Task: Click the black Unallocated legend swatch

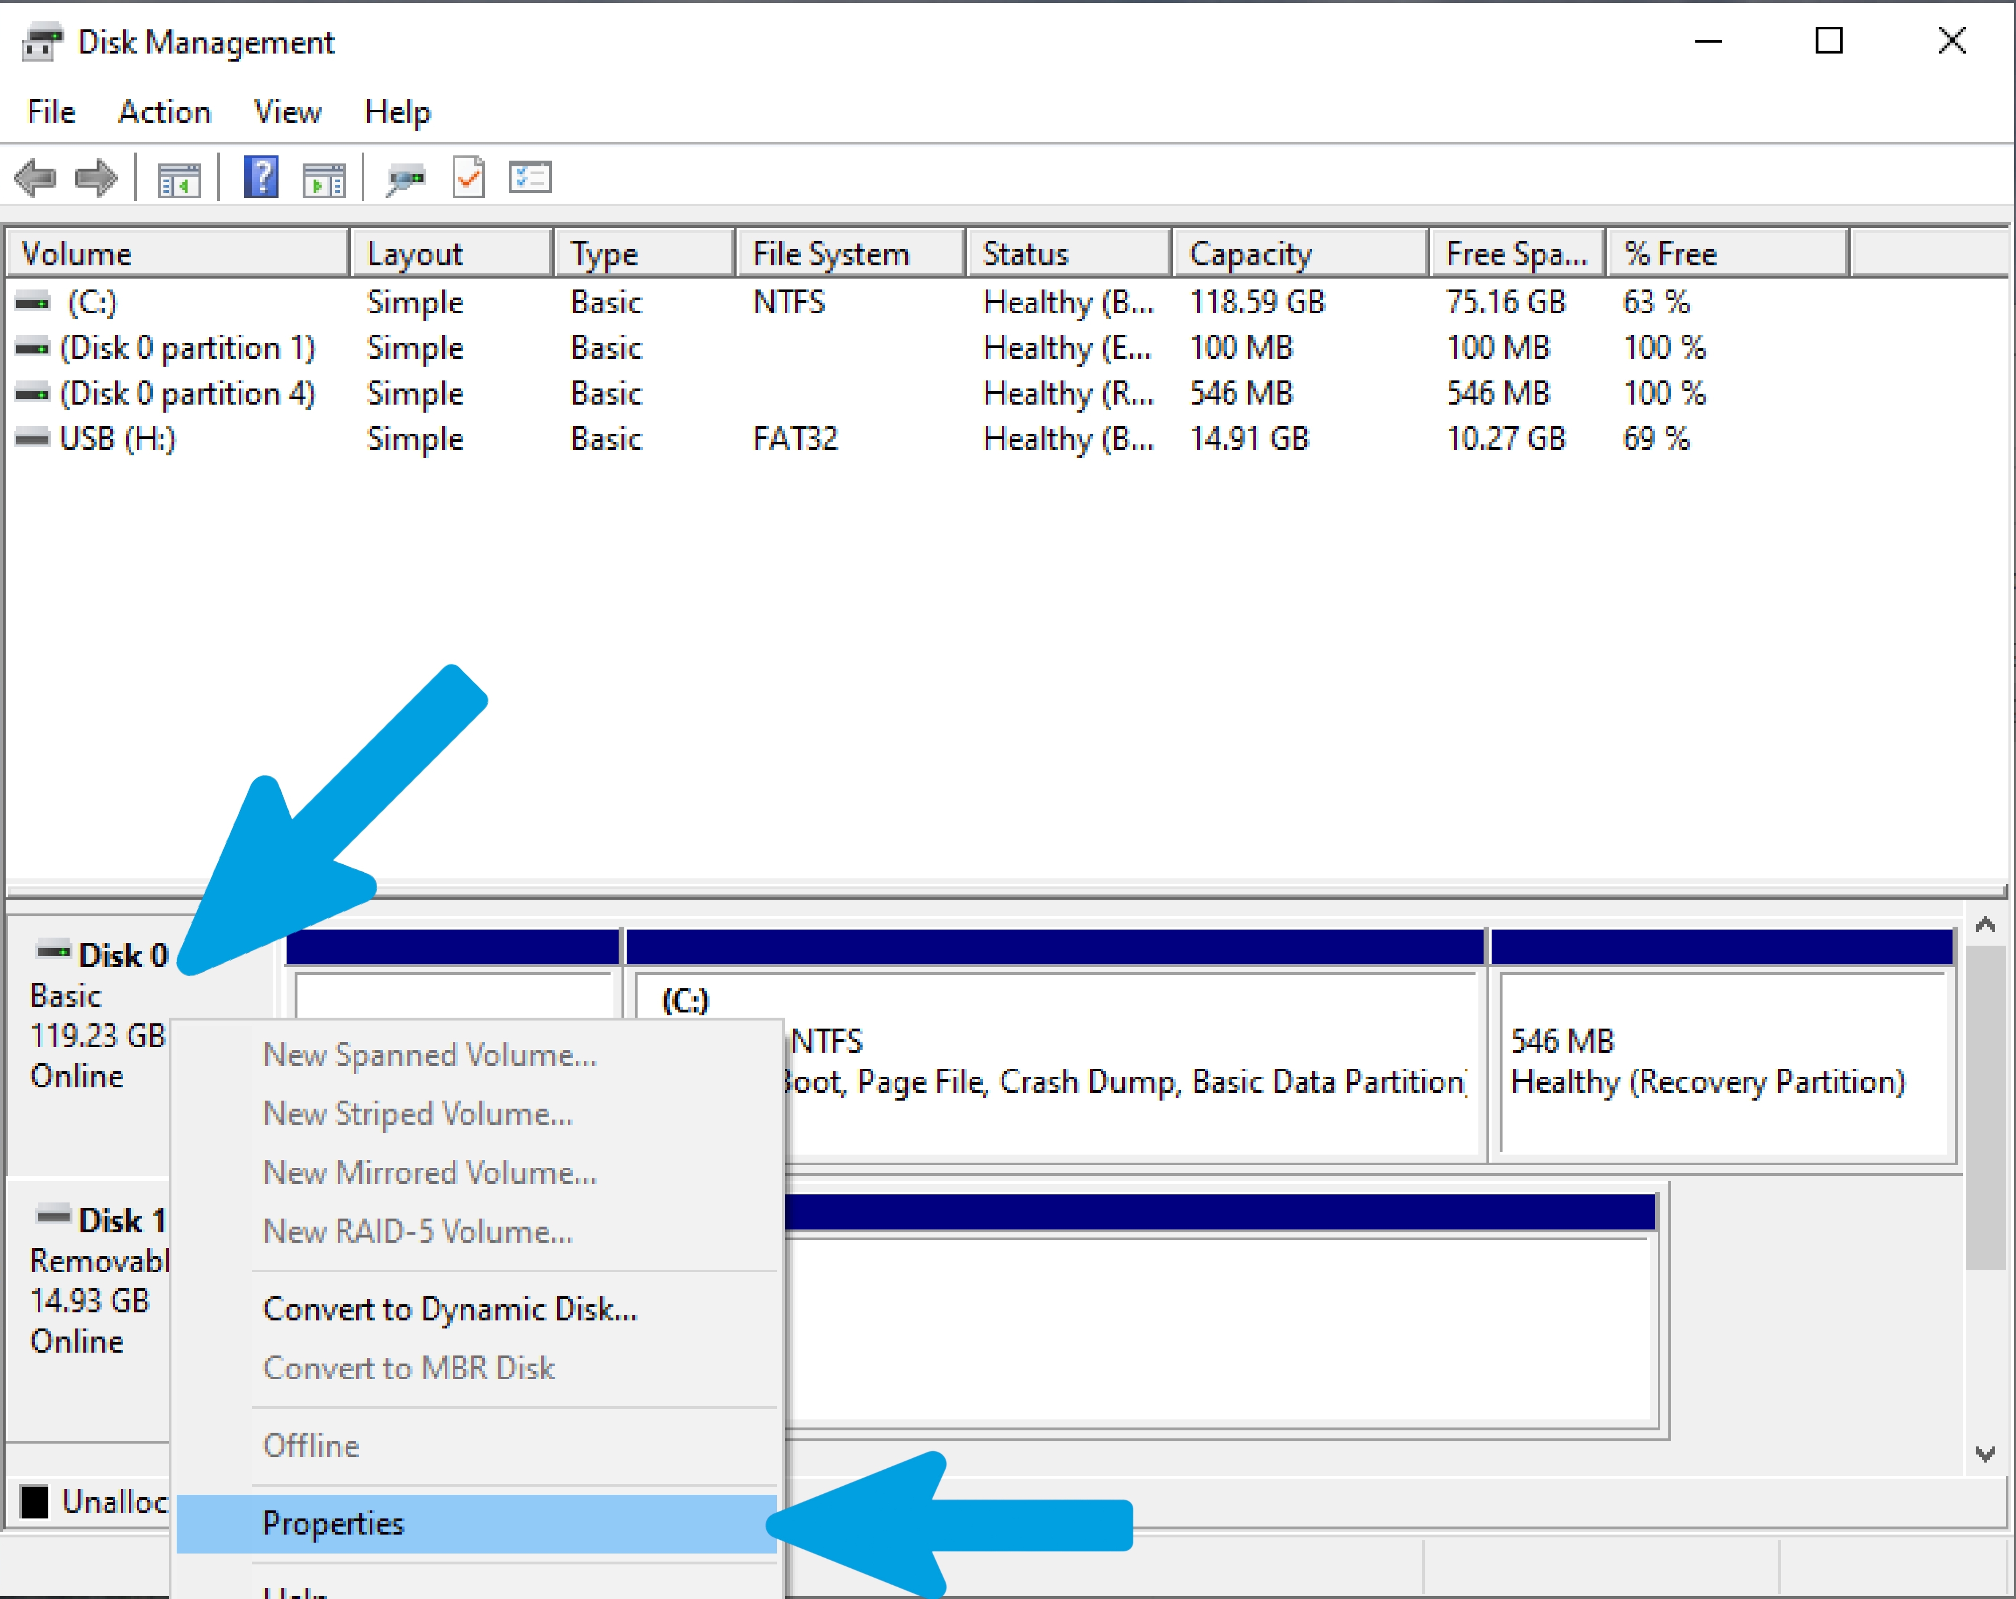Action: [35, 1502]
